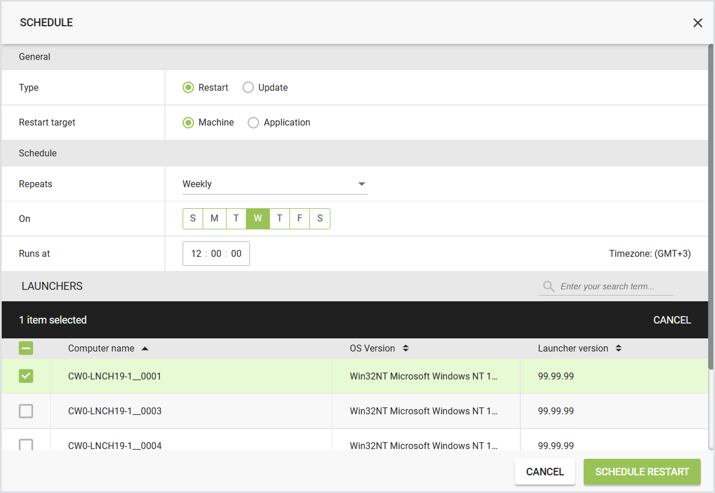Select the Restart type radio button
The width and height of the screenshot is (715, 493).
pos(188,87)
